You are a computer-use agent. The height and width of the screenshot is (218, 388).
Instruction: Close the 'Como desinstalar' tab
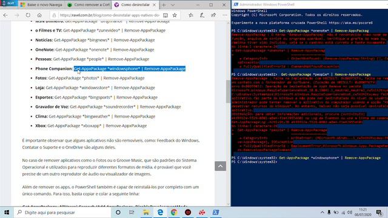154,5
